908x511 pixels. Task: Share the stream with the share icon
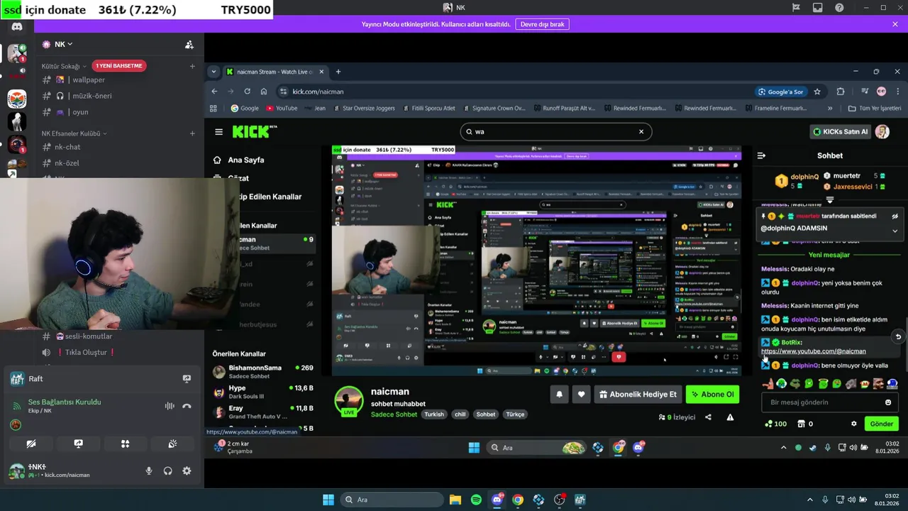[708, 417]
